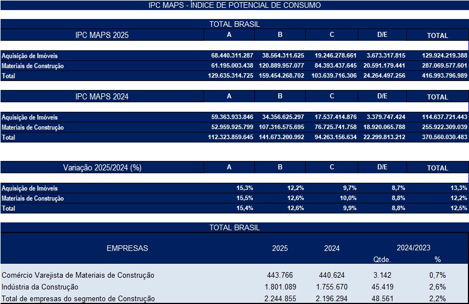469x304 pixels.
Task: Click the total variation 12,5% cell
Action: point(459,208)
